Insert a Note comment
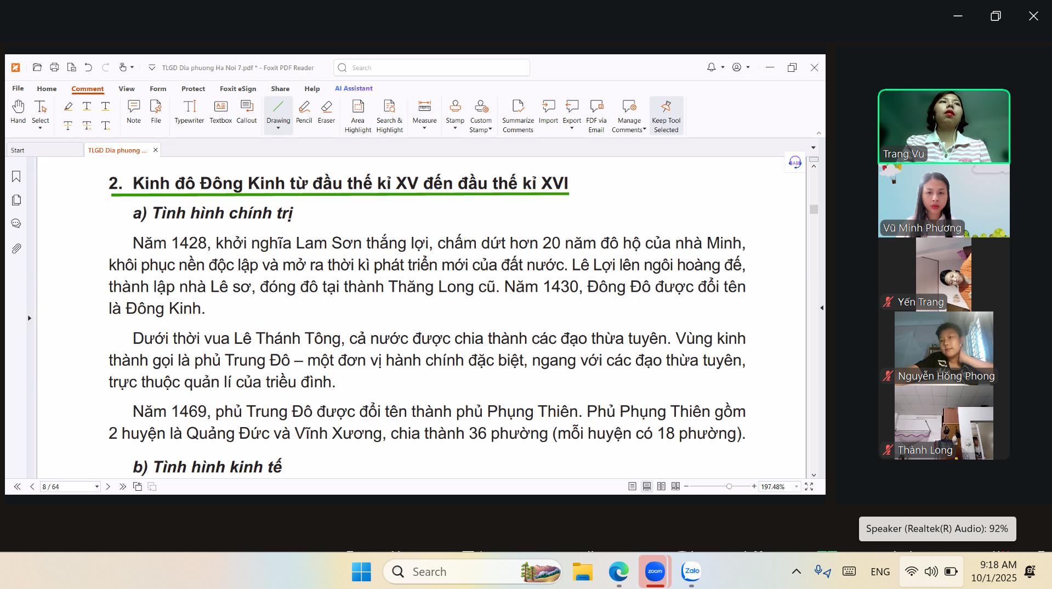Screen dimensions: 1052x589 coord(134,112)
